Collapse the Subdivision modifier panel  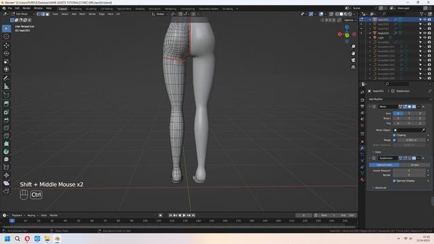tap(370, 158)
